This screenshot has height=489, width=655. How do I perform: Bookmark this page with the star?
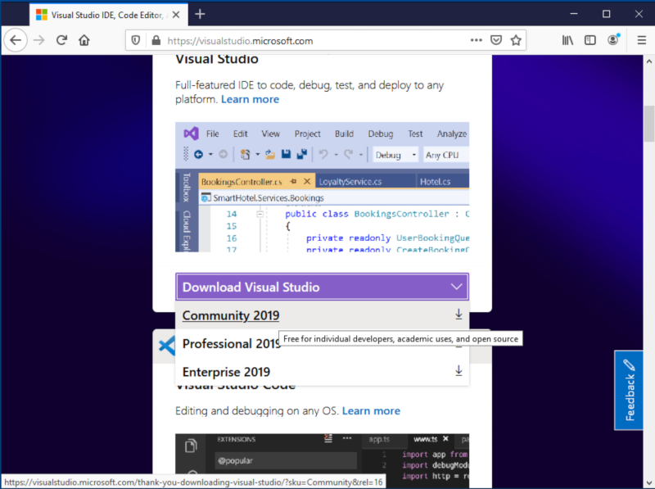pos(516,40)
